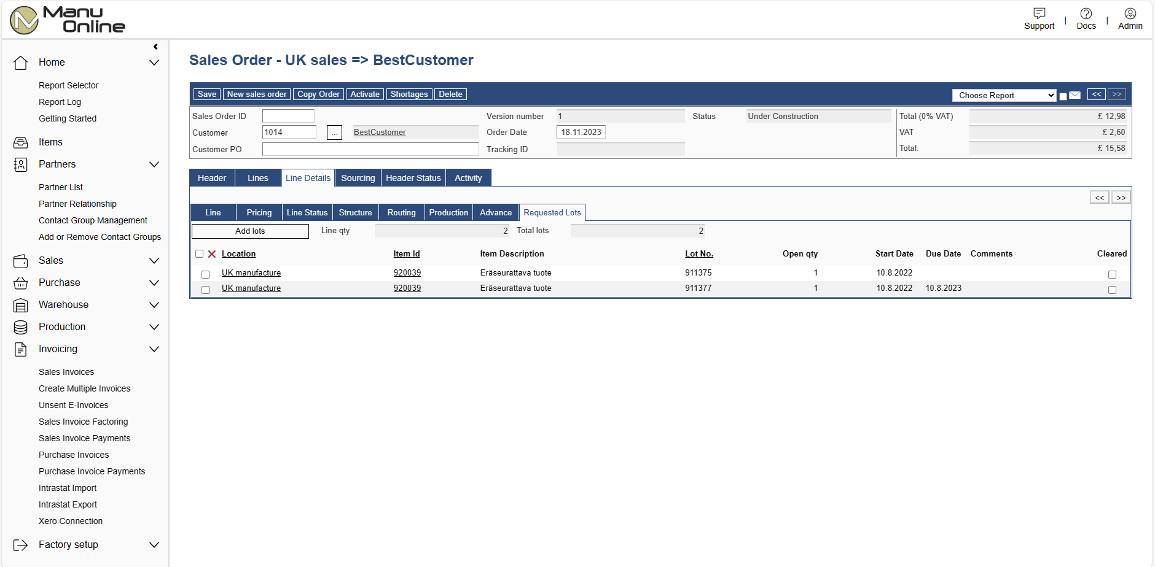The image size is (1155, 567).
Task: Open the Docs help icon
Action: click(1086, 13)
